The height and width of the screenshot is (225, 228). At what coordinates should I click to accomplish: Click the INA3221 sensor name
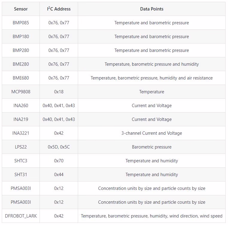tap(21, 133)
